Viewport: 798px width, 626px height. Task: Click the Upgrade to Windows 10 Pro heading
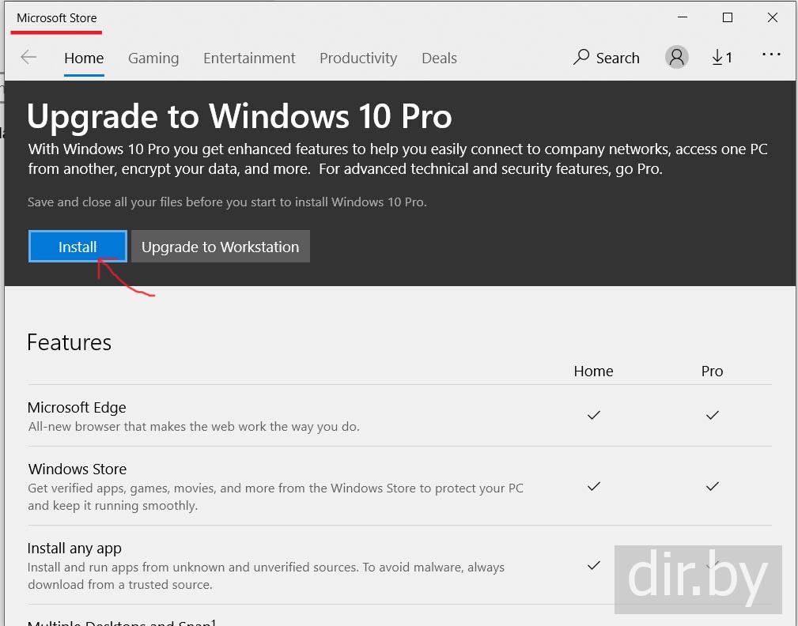239,116
